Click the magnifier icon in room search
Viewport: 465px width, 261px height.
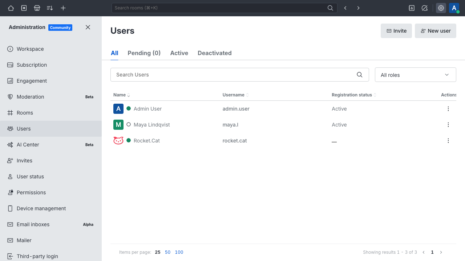coord(330,8)
